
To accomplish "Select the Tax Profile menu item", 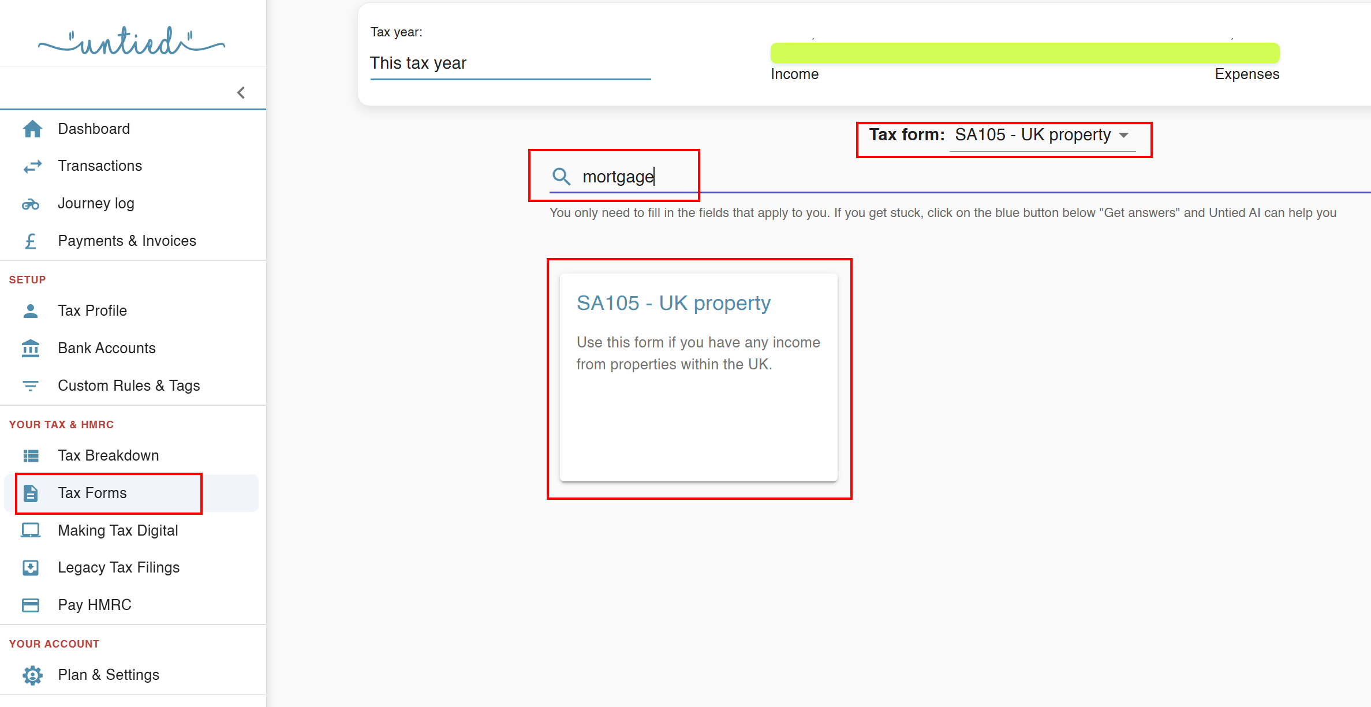I will pyautogui.click(x=92, y=311).
